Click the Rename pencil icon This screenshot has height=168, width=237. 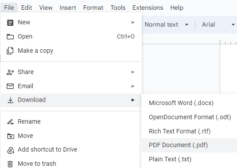[11, 122]
